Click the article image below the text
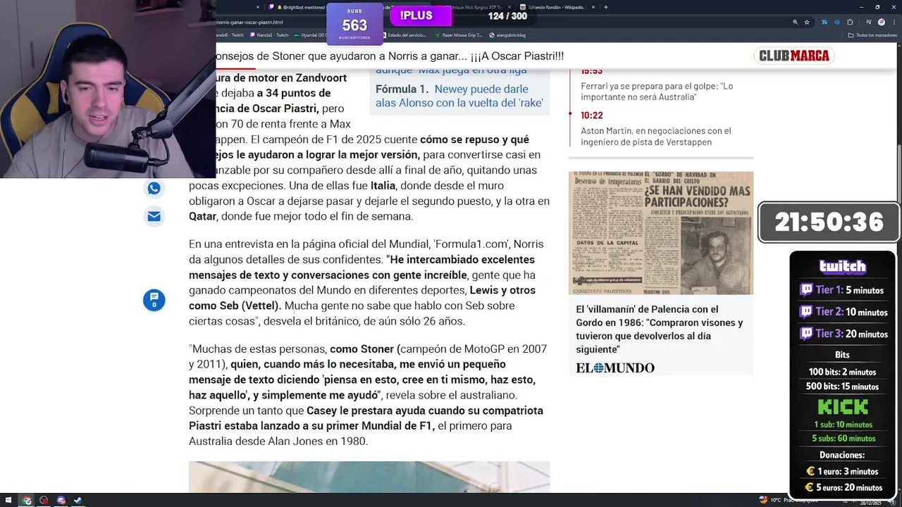The height and width of the screenshot is (507, 902). pyautogui.click(x=369, y=477)
